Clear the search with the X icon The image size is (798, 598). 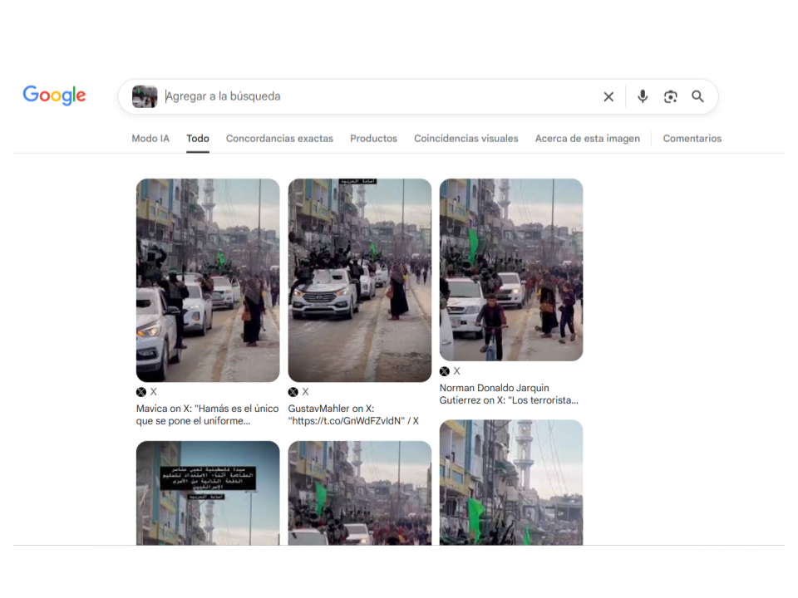[608, 96]
